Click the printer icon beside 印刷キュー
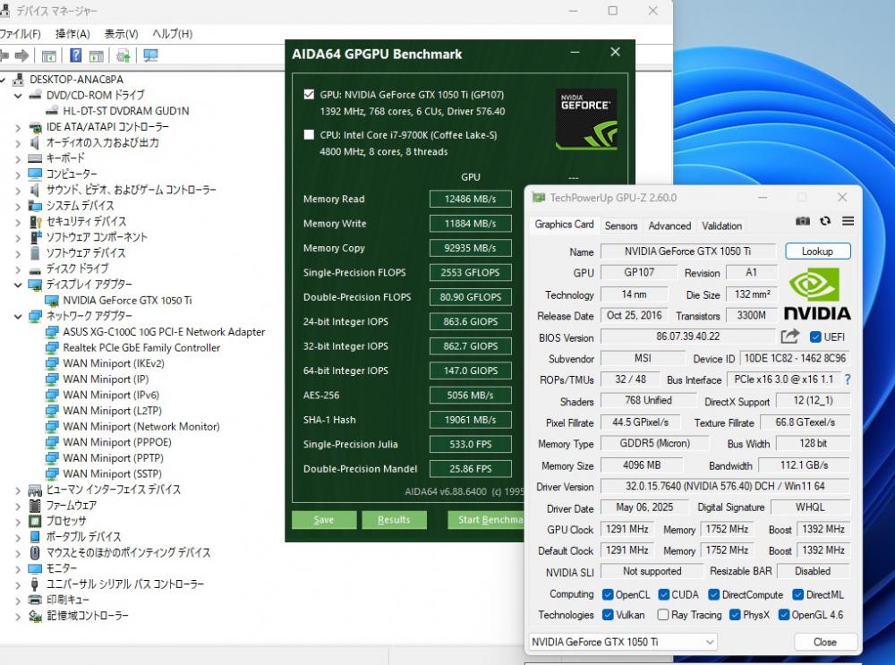Screen dimensions: 895x665 [x=35, y=600]
